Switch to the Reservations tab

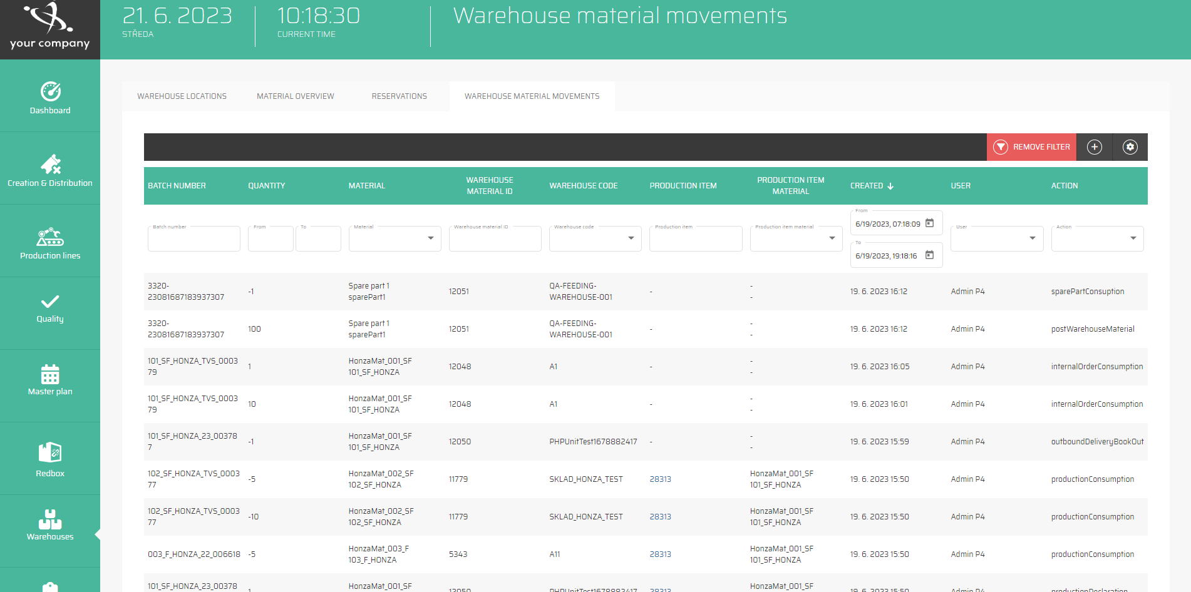click(x=399, y=96)
